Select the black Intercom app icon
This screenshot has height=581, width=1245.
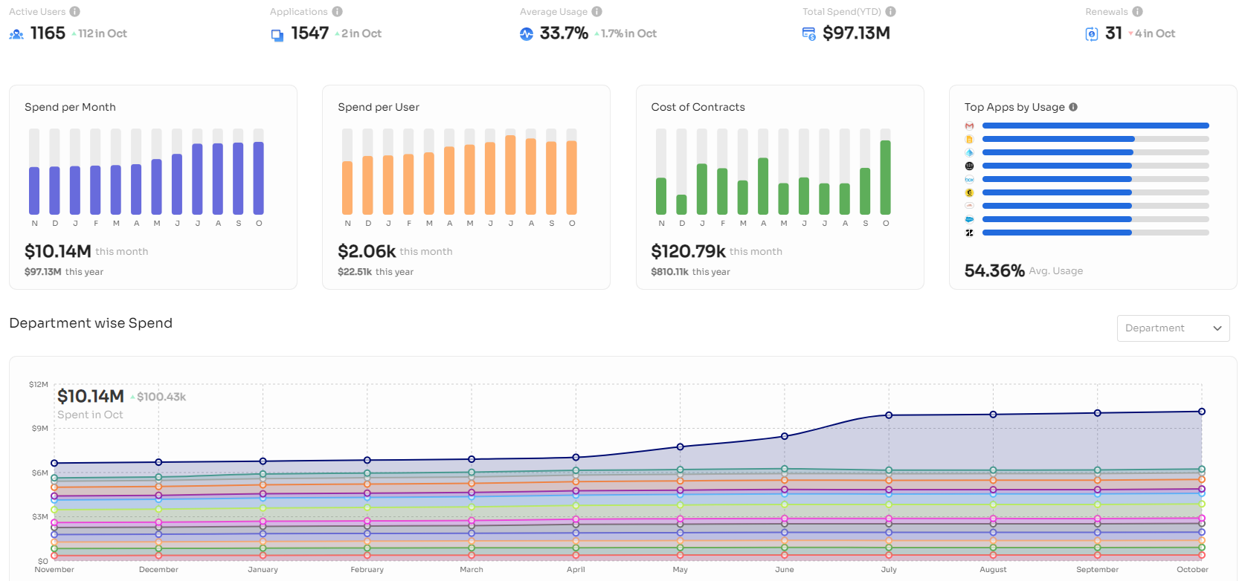[x=969, y=166]
